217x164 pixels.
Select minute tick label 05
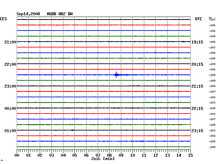click(74, 155)
